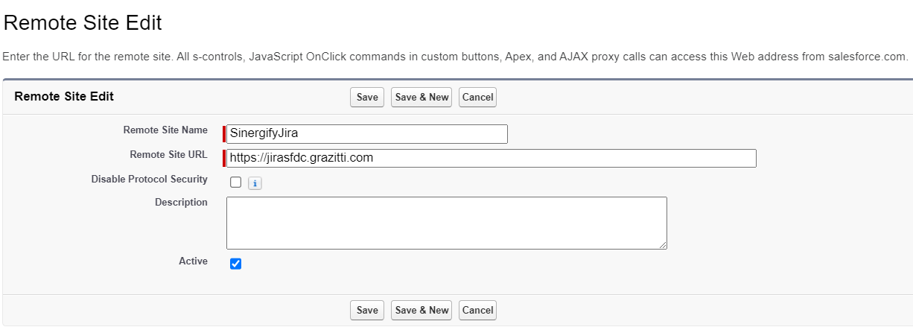
Task: Click the Disable Protocol Security label text
Action: [x=150, y=180]
